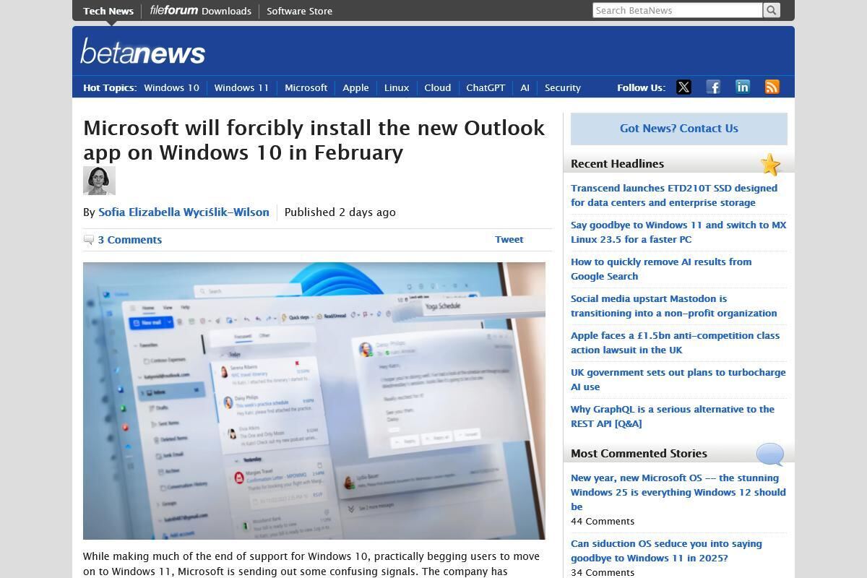Click Got News? Contact Us button
The width and height of the screenshot is (867, 578).
tap(679, 129)
